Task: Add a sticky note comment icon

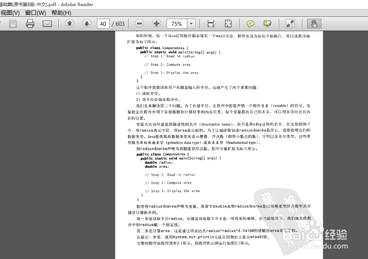Action: (x=251, y=24)
